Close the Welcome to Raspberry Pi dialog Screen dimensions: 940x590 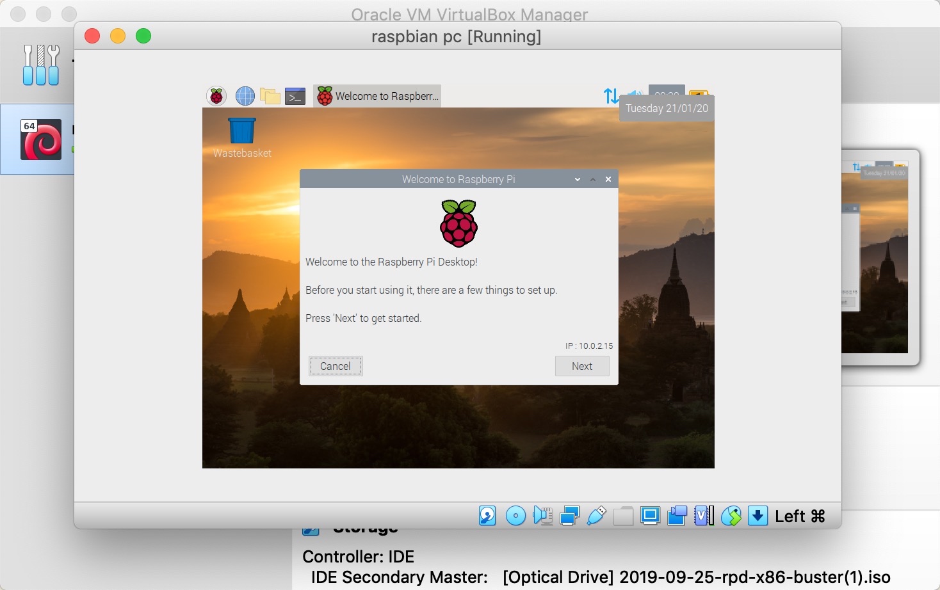point(608,179)
